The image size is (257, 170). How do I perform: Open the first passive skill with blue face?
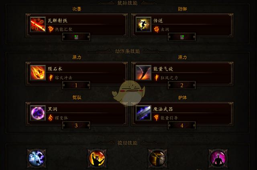coord(37,158)
